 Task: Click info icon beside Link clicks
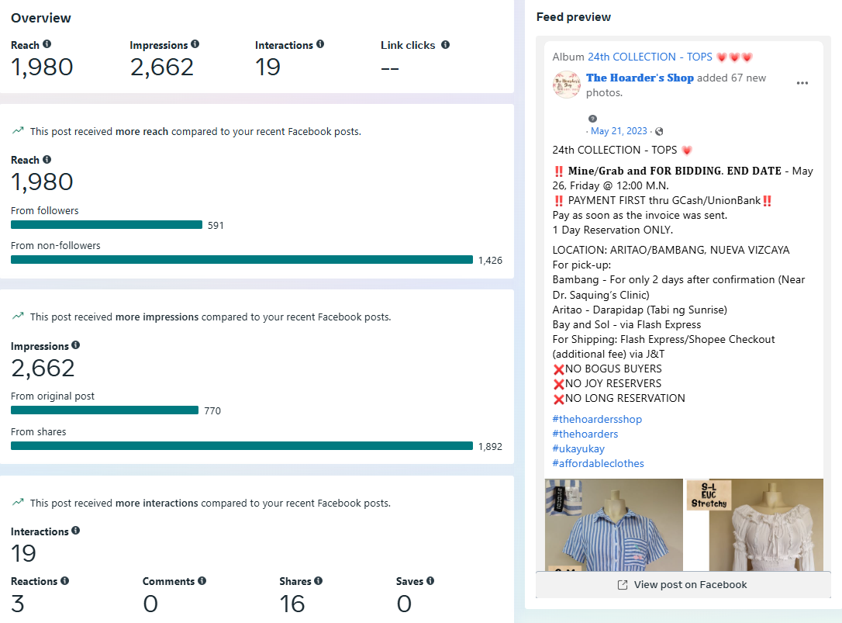point(445,45)
